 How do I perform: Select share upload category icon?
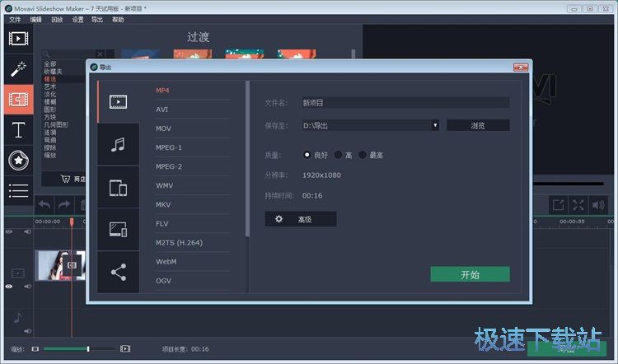tap(118, 272)
